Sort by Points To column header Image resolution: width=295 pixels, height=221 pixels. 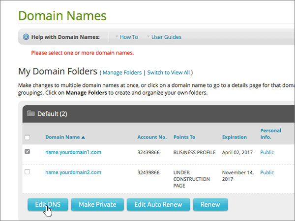tap(184, 137)
